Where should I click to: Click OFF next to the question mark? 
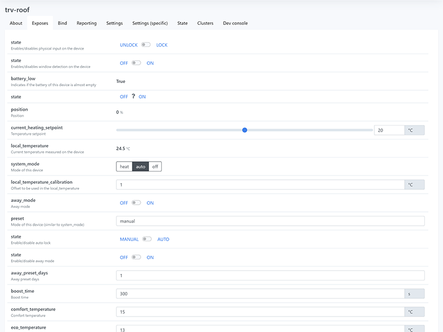pyautogui.click(x=123, y=96)
